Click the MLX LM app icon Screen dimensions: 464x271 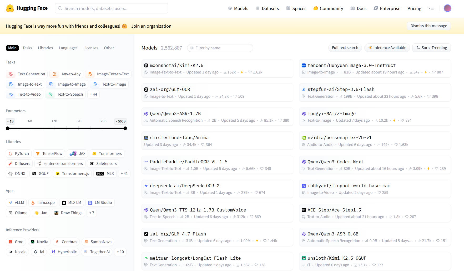64,203
